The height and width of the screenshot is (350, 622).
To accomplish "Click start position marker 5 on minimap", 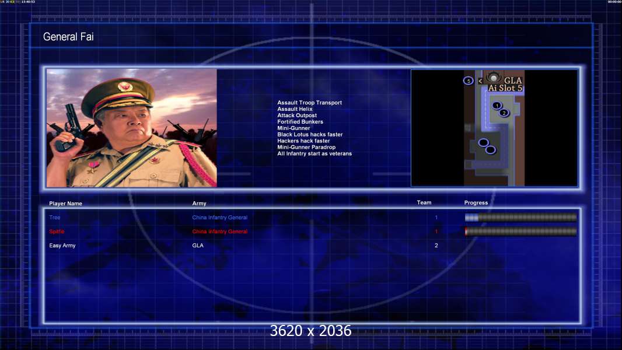I will (469, 81).
